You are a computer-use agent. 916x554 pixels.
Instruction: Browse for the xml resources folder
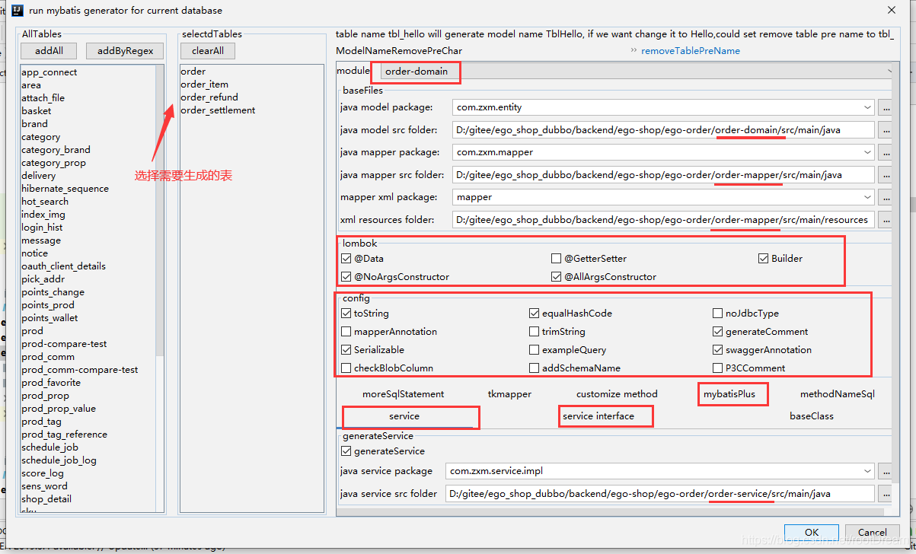(885, 220)
